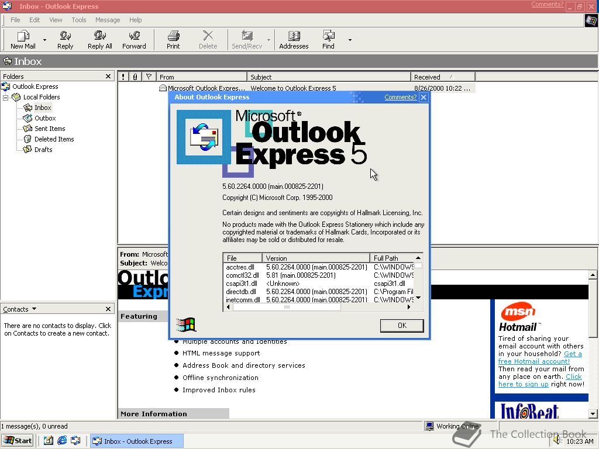Open the Help menu

tap(135, 20)
